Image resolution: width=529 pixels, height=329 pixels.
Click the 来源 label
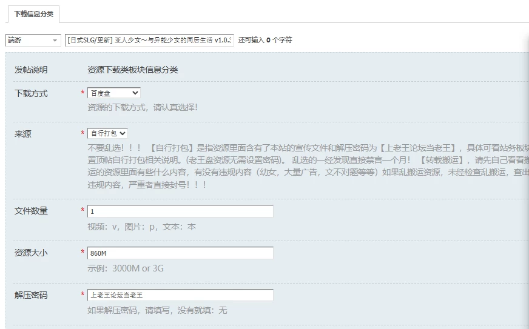pos(23,134)
